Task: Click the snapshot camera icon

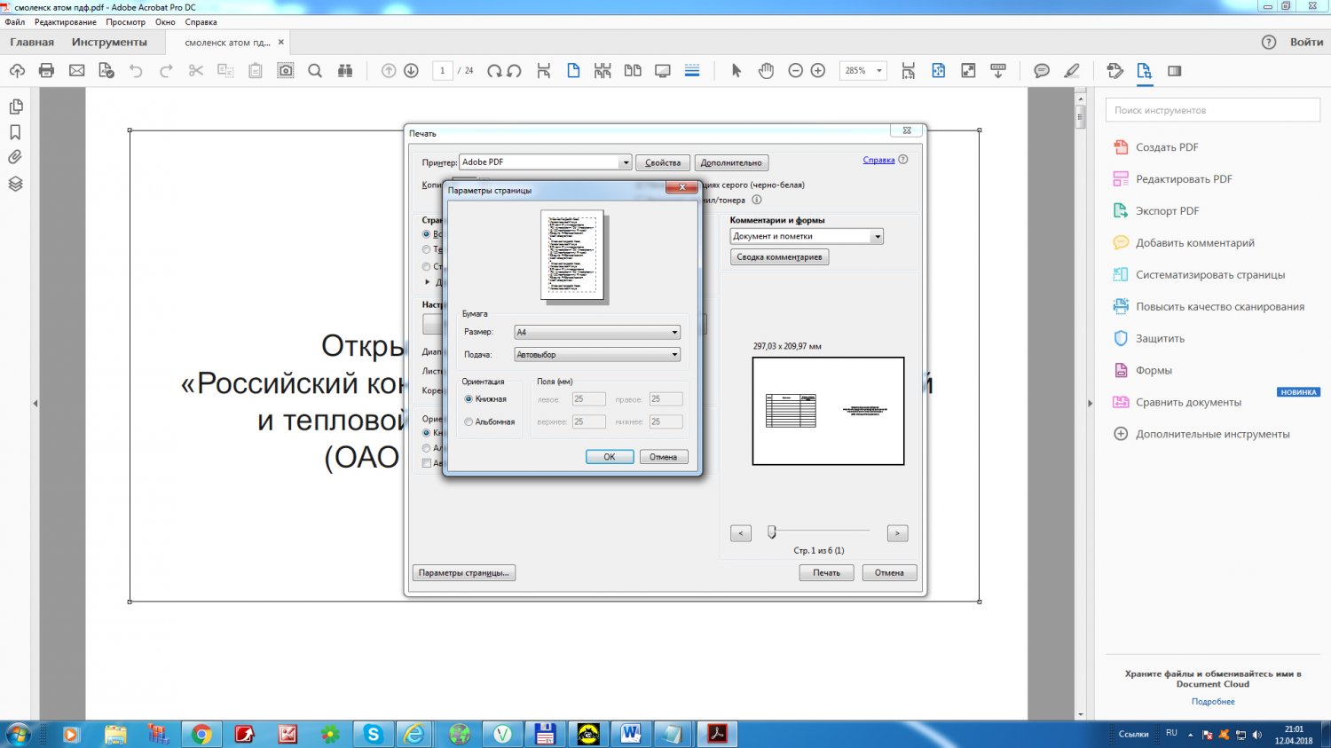Action: pyautogui.click(x=285, y=71)
